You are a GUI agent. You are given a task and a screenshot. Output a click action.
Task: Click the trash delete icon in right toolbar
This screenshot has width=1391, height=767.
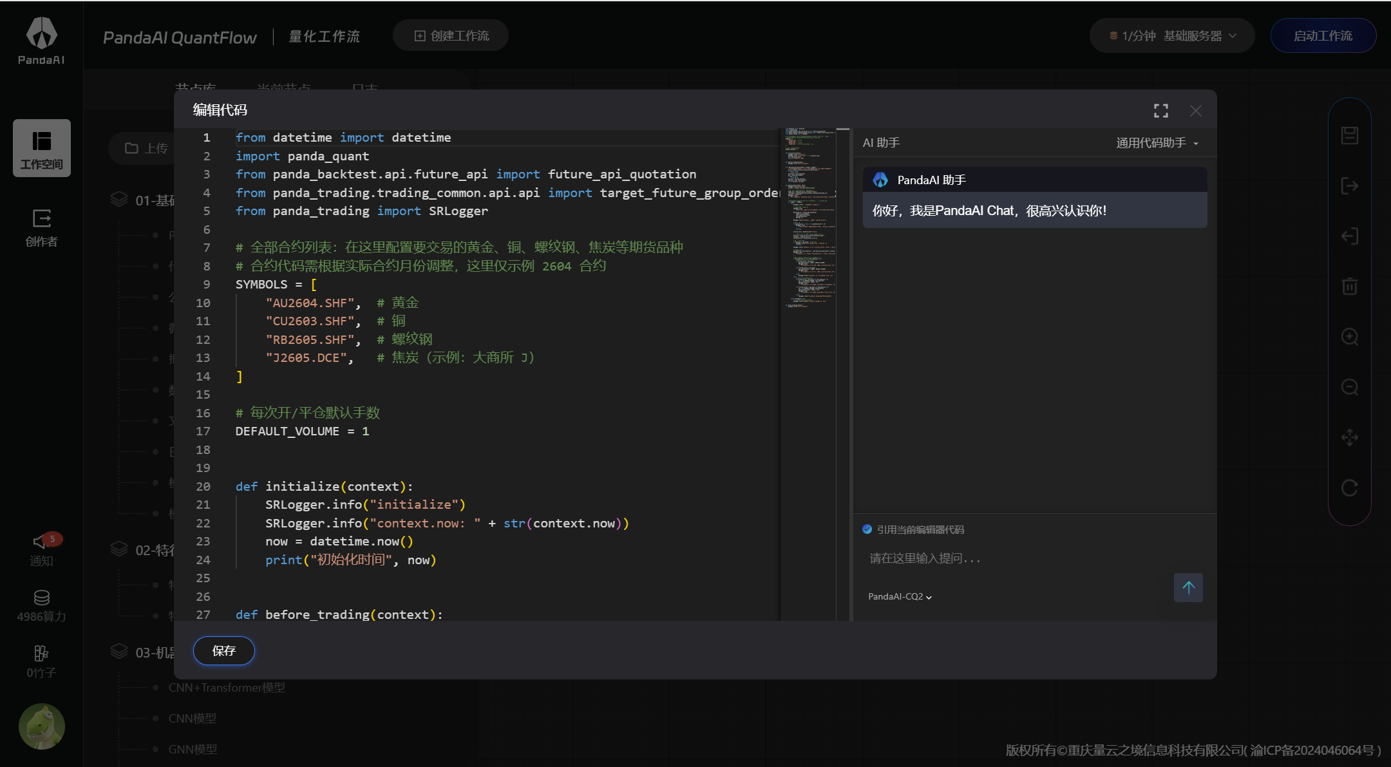(x=1350, y=286)
